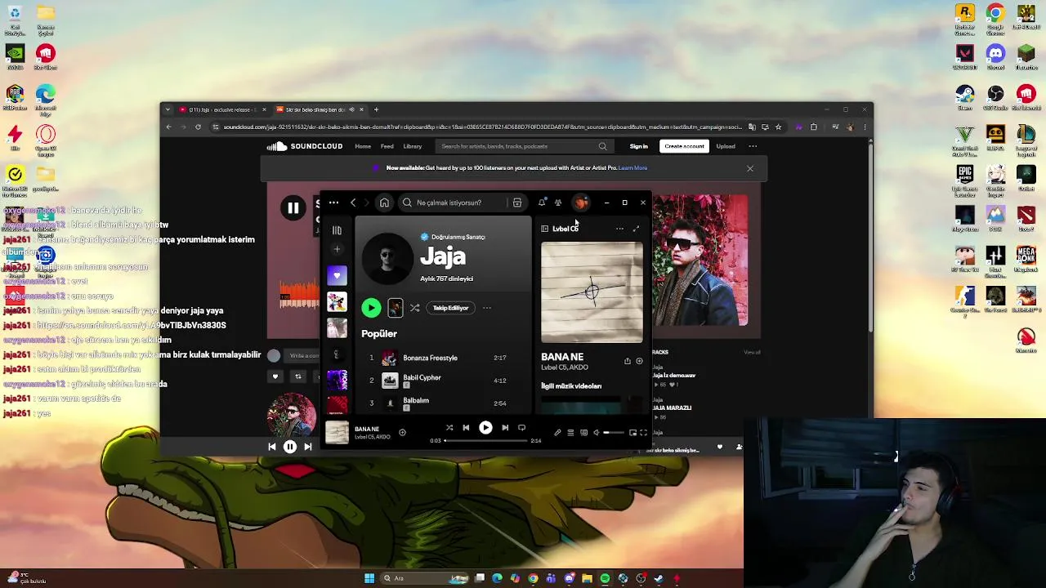This screenshot has width=1046, height=588.
Task: Click SoundCloud Sign in button
Action: 638,146
